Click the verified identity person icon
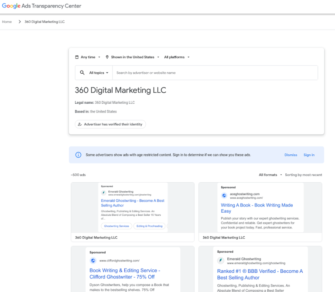This screenshot has height=292, width=335. [80, 124]
